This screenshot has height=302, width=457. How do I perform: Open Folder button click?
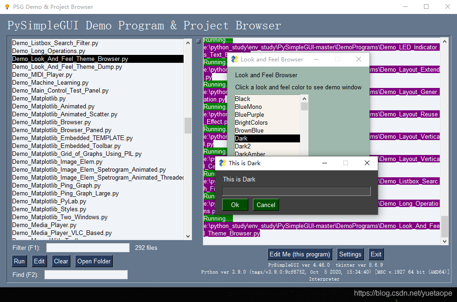click(94, 261)
